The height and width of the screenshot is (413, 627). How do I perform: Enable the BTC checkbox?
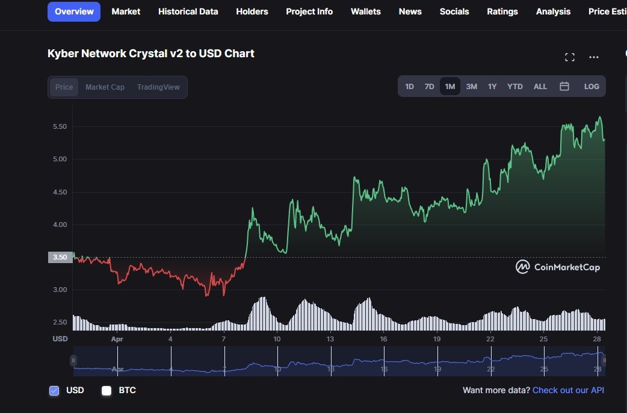click(107, 391)
